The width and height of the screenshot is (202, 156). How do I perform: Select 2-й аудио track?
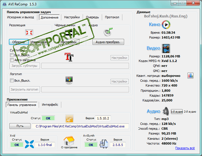click(190, 112)
